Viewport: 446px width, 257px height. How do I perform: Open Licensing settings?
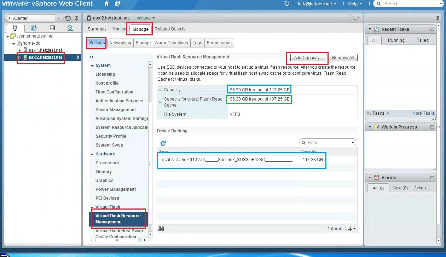click(x=105, y=74)
